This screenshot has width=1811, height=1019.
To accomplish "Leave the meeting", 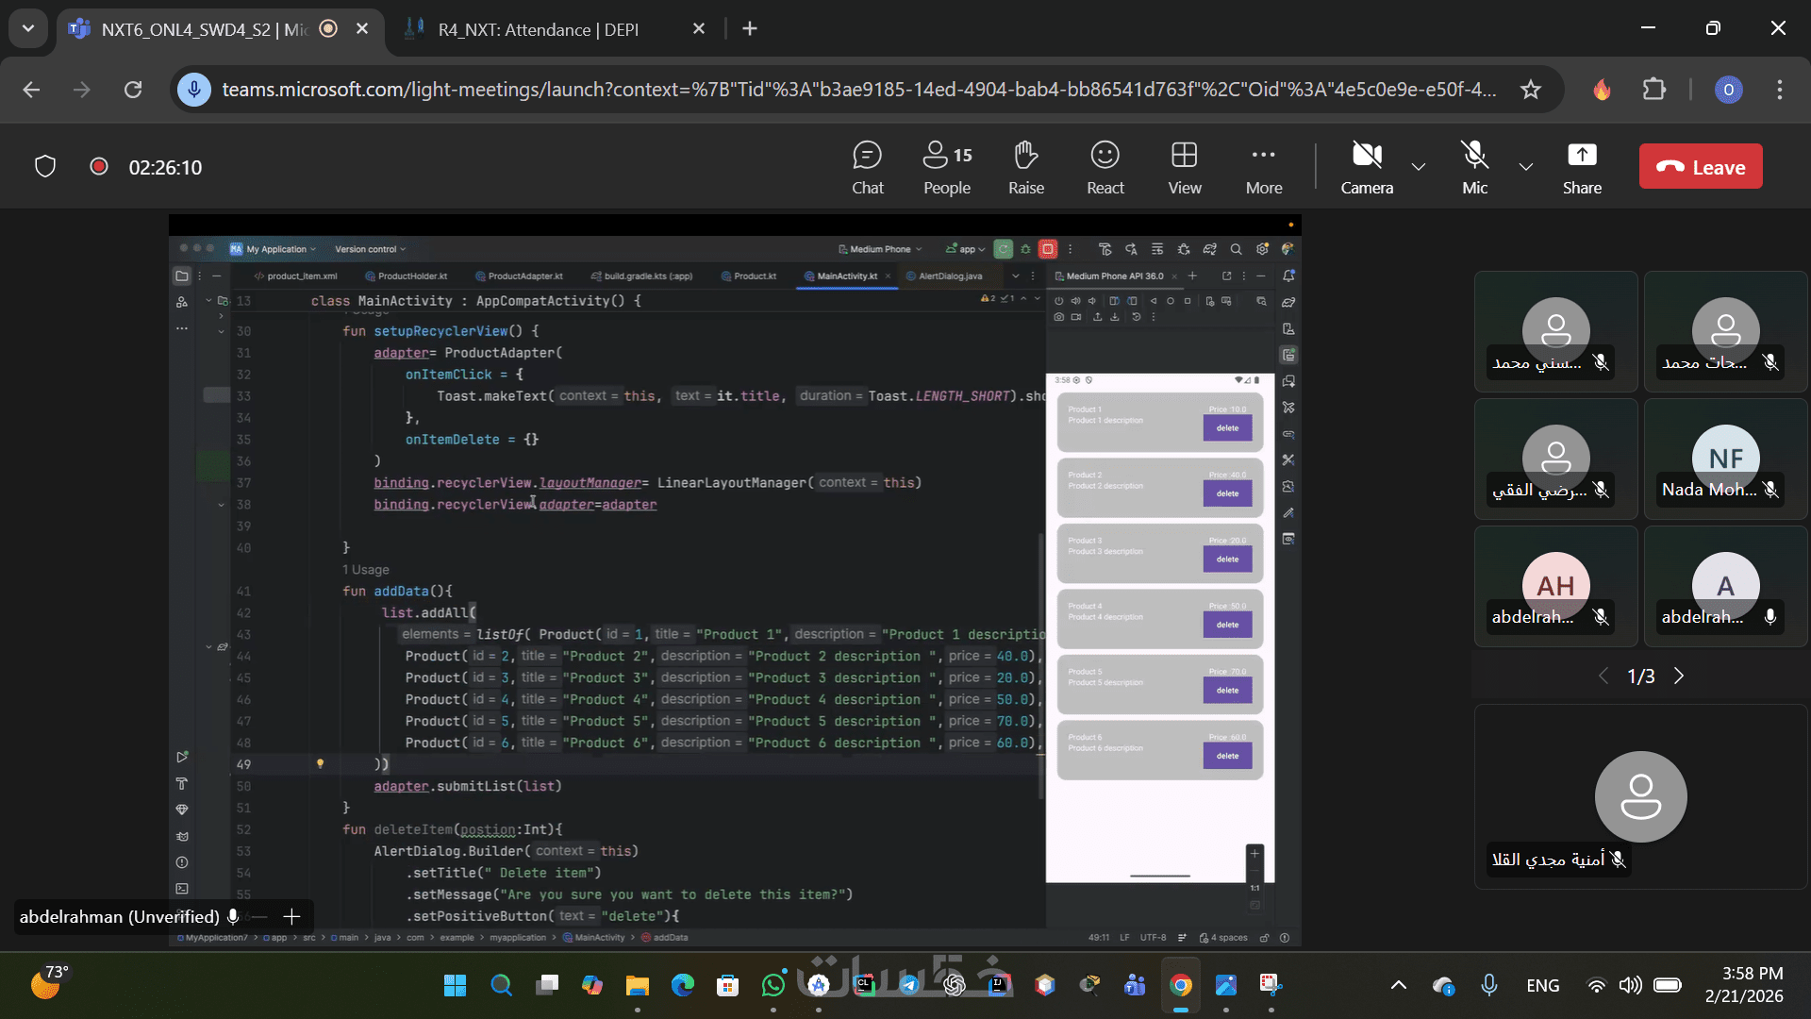I will click(1700, 167).
